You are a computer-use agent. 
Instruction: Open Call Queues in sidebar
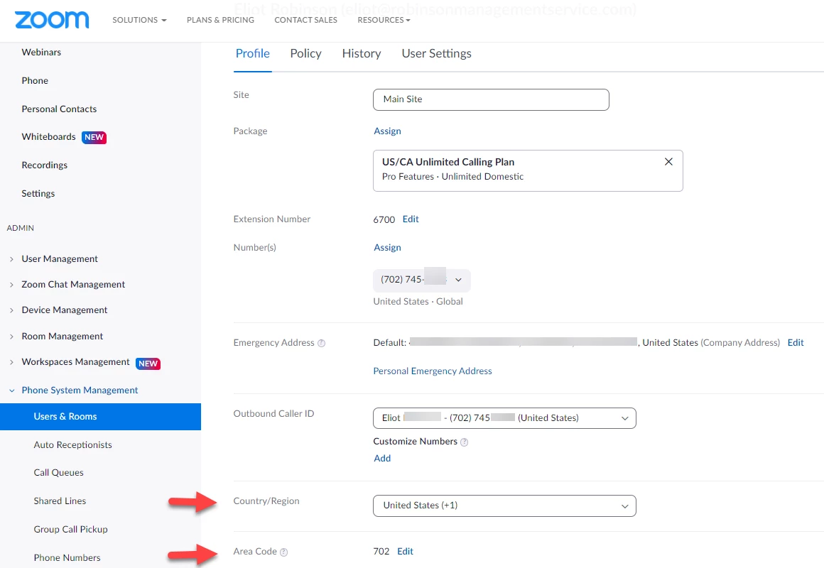click(x=59, y=473)
